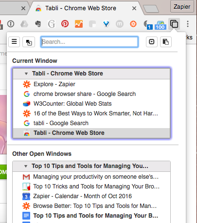The width and height of the screenshot is (197, 223).
Task: Collapse the Tabli - Chrome Web Store window group
Action: pyautogui.click(x=26, y=74)
